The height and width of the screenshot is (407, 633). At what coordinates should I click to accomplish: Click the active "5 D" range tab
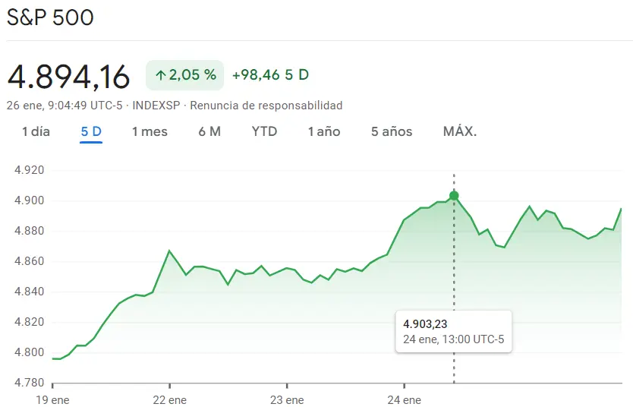[91, 131]
